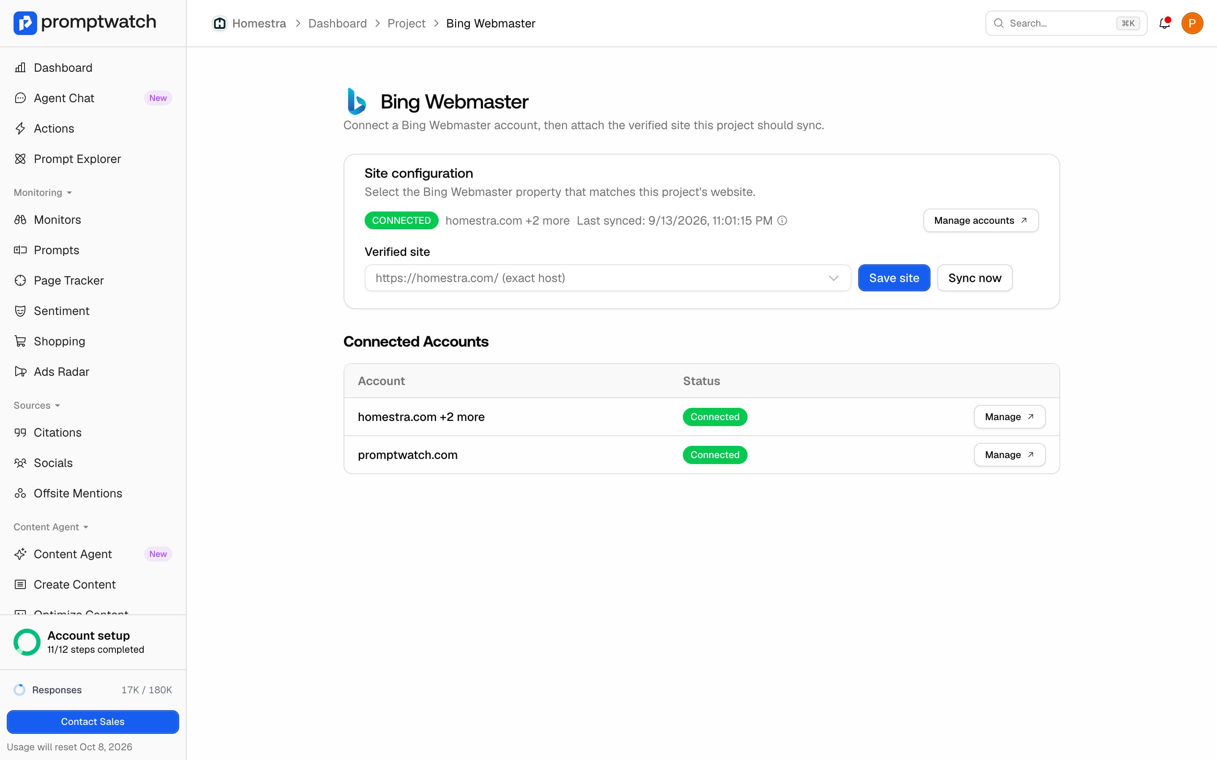
Task: Click the Create Content document icon
Action: (20, 585)
